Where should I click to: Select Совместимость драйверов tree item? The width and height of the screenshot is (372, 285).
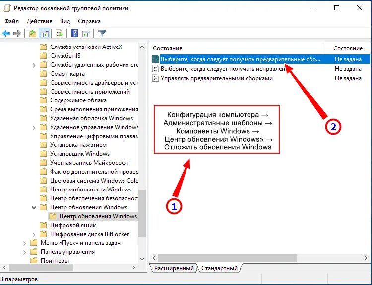(94, 83)
